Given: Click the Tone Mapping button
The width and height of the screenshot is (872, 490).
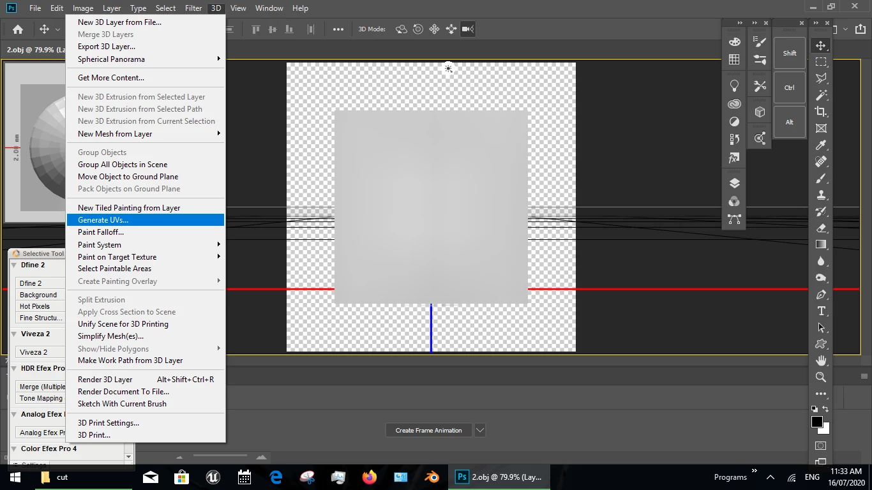Looking at the screenshot, I should [41, 398].
